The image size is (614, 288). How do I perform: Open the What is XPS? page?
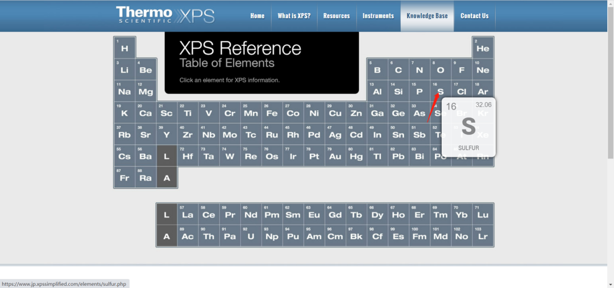[x=294, y=16]
